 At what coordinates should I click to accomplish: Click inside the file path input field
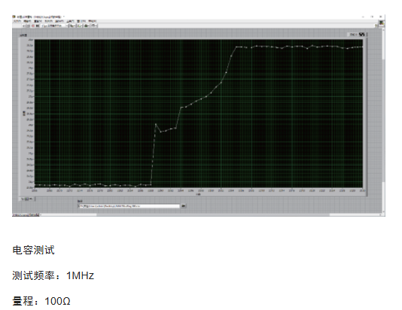click(x=129, y=206)
